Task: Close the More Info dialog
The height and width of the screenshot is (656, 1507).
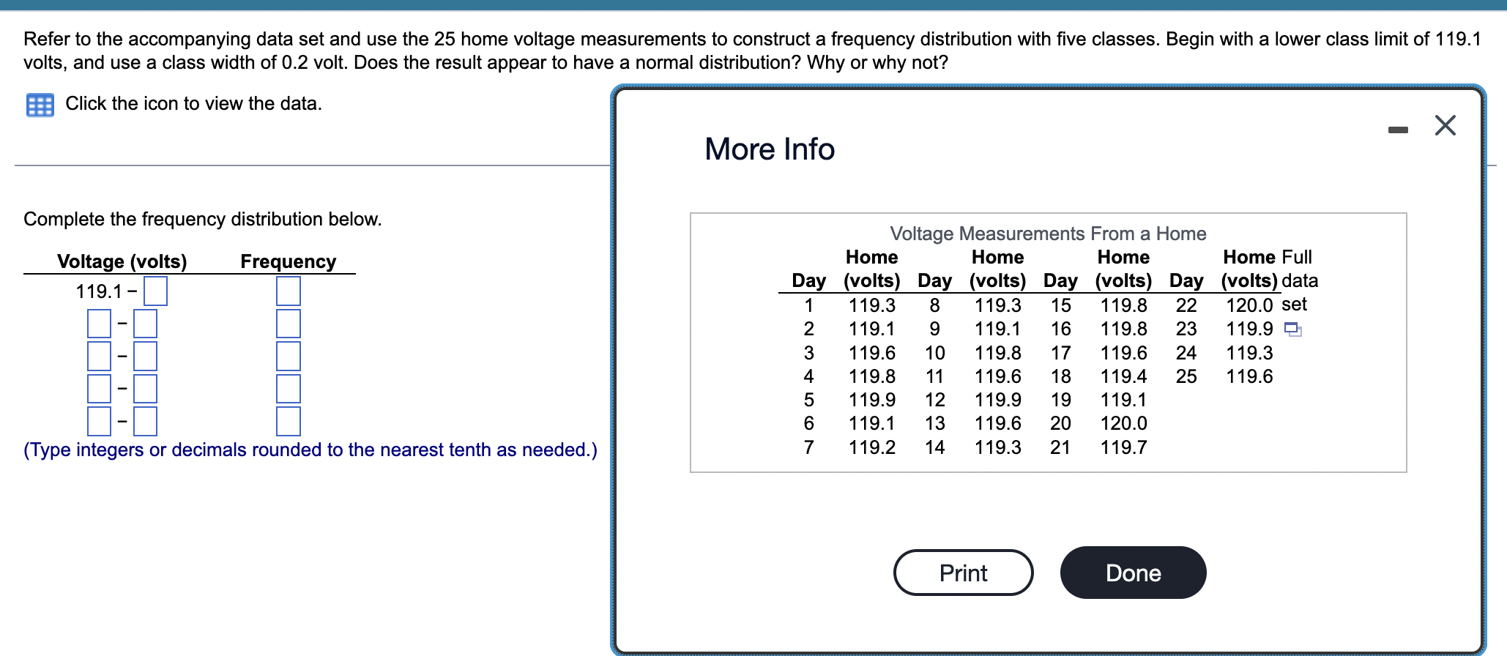Action: 1445,125
